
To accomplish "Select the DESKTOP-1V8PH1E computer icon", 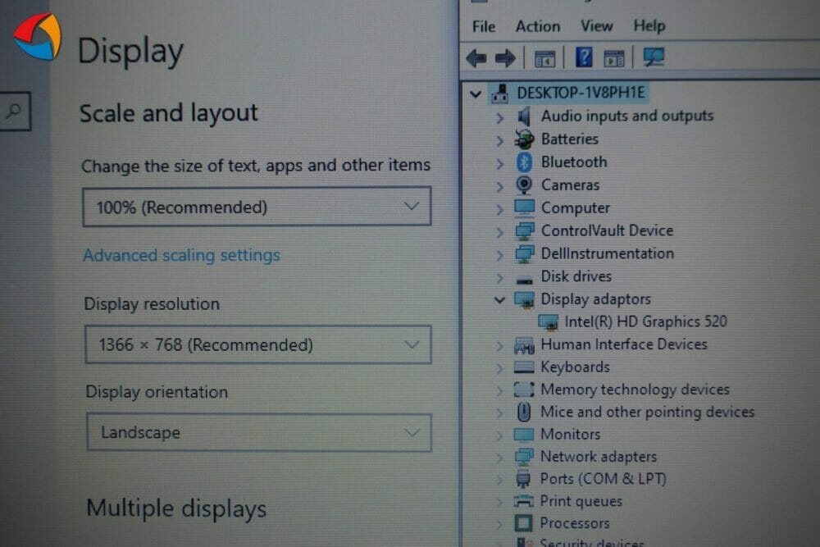I will click(500, 93).
